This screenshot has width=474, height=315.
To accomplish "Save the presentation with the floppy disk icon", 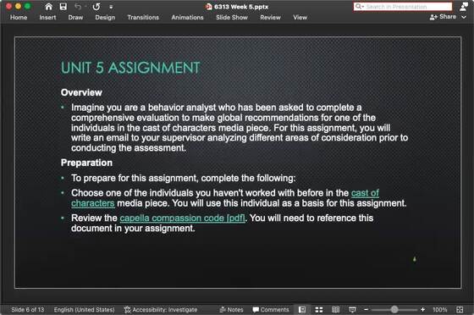I will point(63,7).
